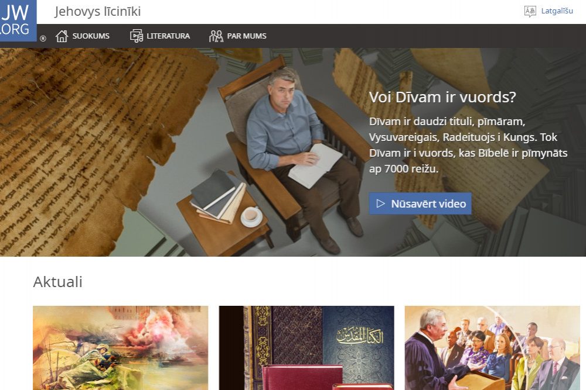The image size is (586, 390).
Task: Click the home icon beside SUOKUMS
Action: [x=62, y=36]
